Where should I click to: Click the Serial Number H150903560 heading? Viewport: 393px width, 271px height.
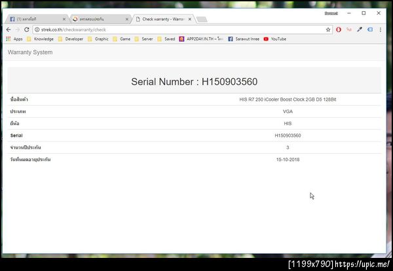click(x=195, y=82)
